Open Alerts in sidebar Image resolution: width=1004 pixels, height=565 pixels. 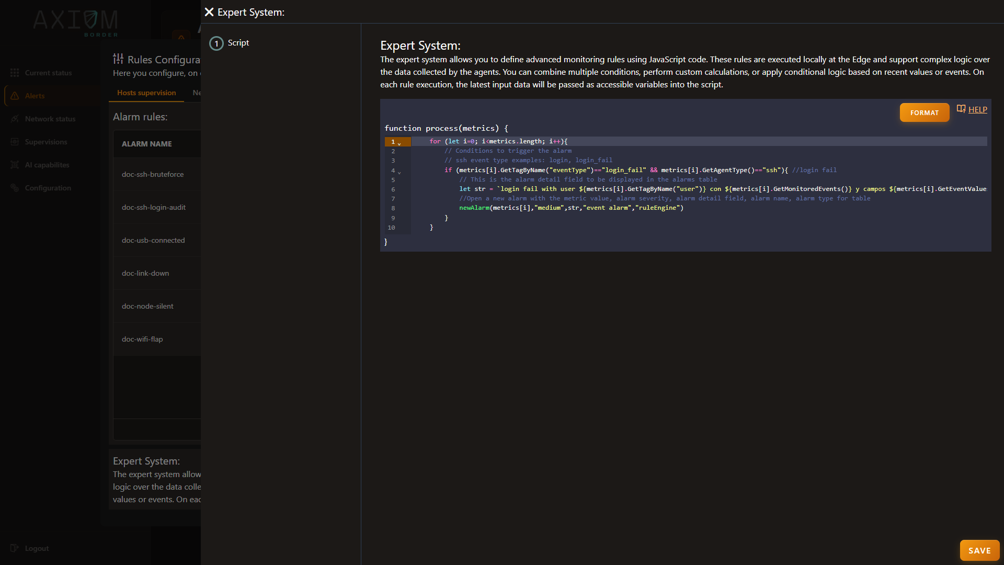click(x=35, y=96)
